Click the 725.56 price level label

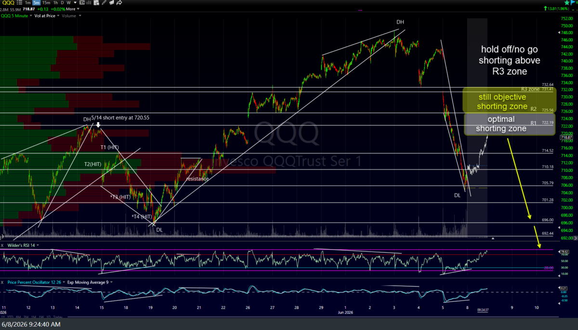coord(548,110)
